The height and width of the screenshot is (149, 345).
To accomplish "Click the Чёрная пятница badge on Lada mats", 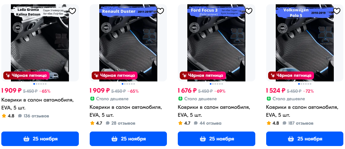I will [x=26, y=75].
